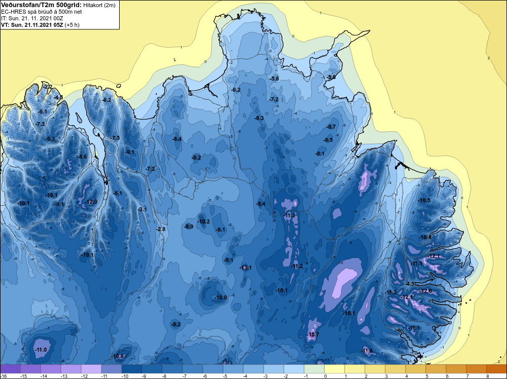Click the -10.2 temperature label

(x=204, y=221)
